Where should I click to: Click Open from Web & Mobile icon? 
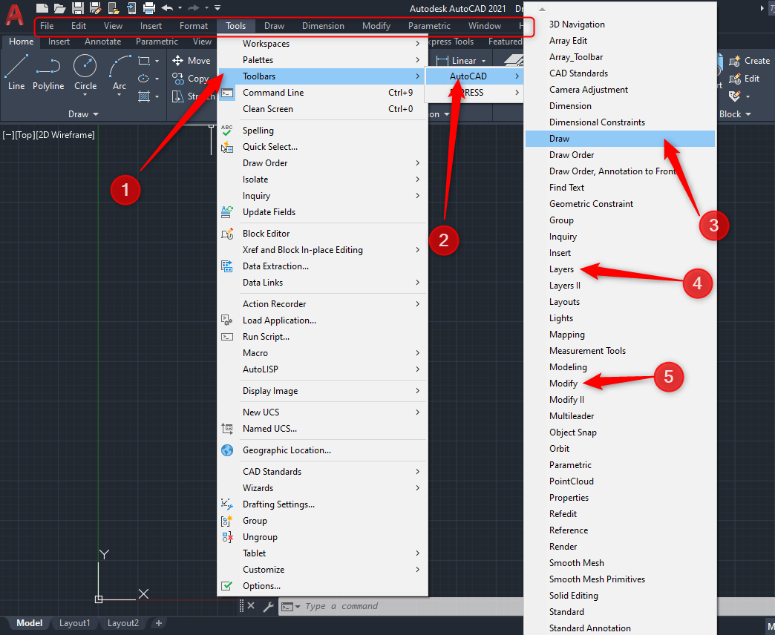[113, 8]
